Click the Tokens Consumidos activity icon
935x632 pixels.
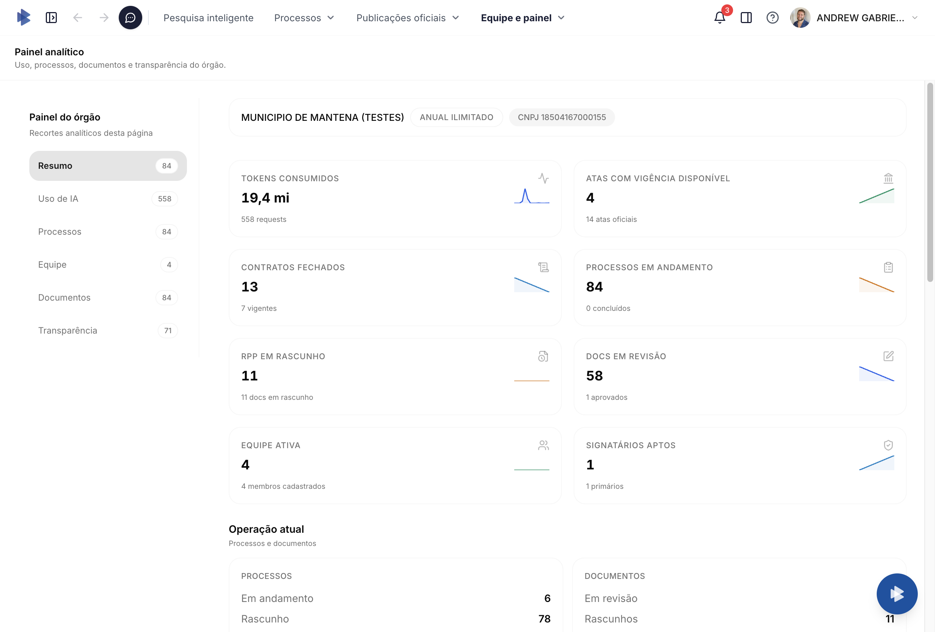543,178
